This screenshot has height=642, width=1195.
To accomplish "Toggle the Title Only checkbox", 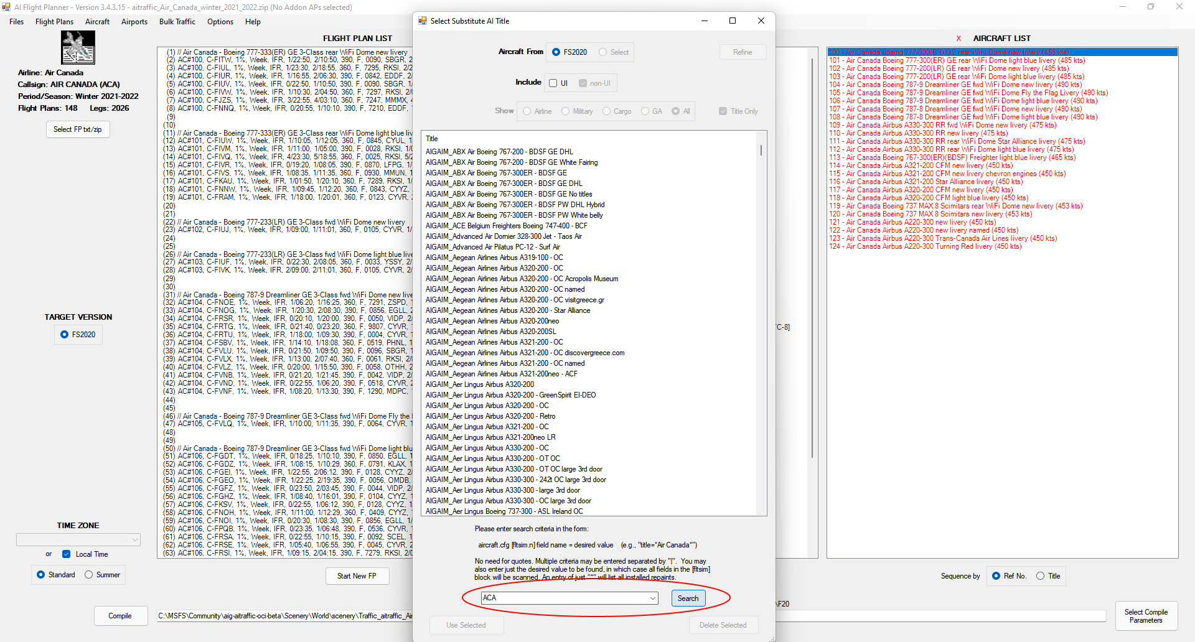I will tap(723, 111).
